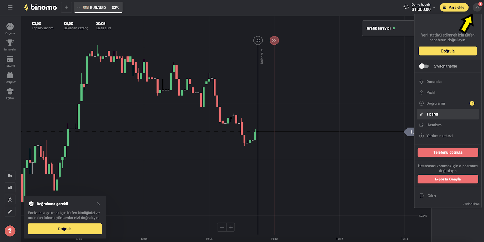This screenshot has height=242, width=484.
Task: Select Hesabım in the account menu
Action: pos(434,125)
